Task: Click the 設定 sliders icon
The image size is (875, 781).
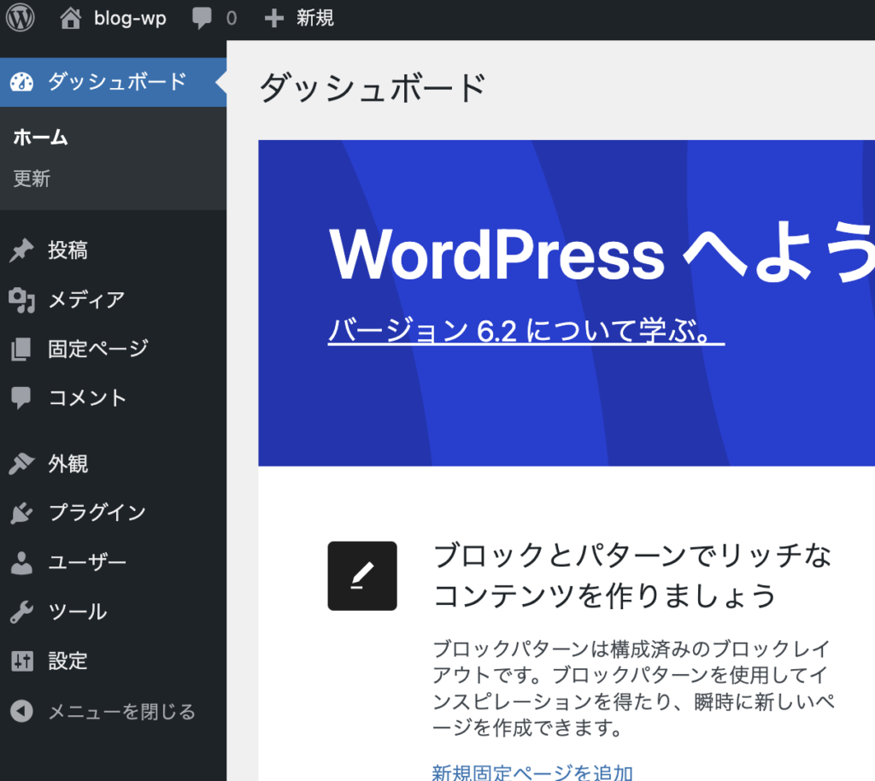Action: pyautogui.click(x=21, y=661)
